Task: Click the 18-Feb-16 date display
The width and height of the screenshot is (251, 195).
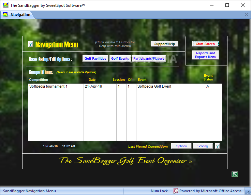Action: [x=50, y=146]
